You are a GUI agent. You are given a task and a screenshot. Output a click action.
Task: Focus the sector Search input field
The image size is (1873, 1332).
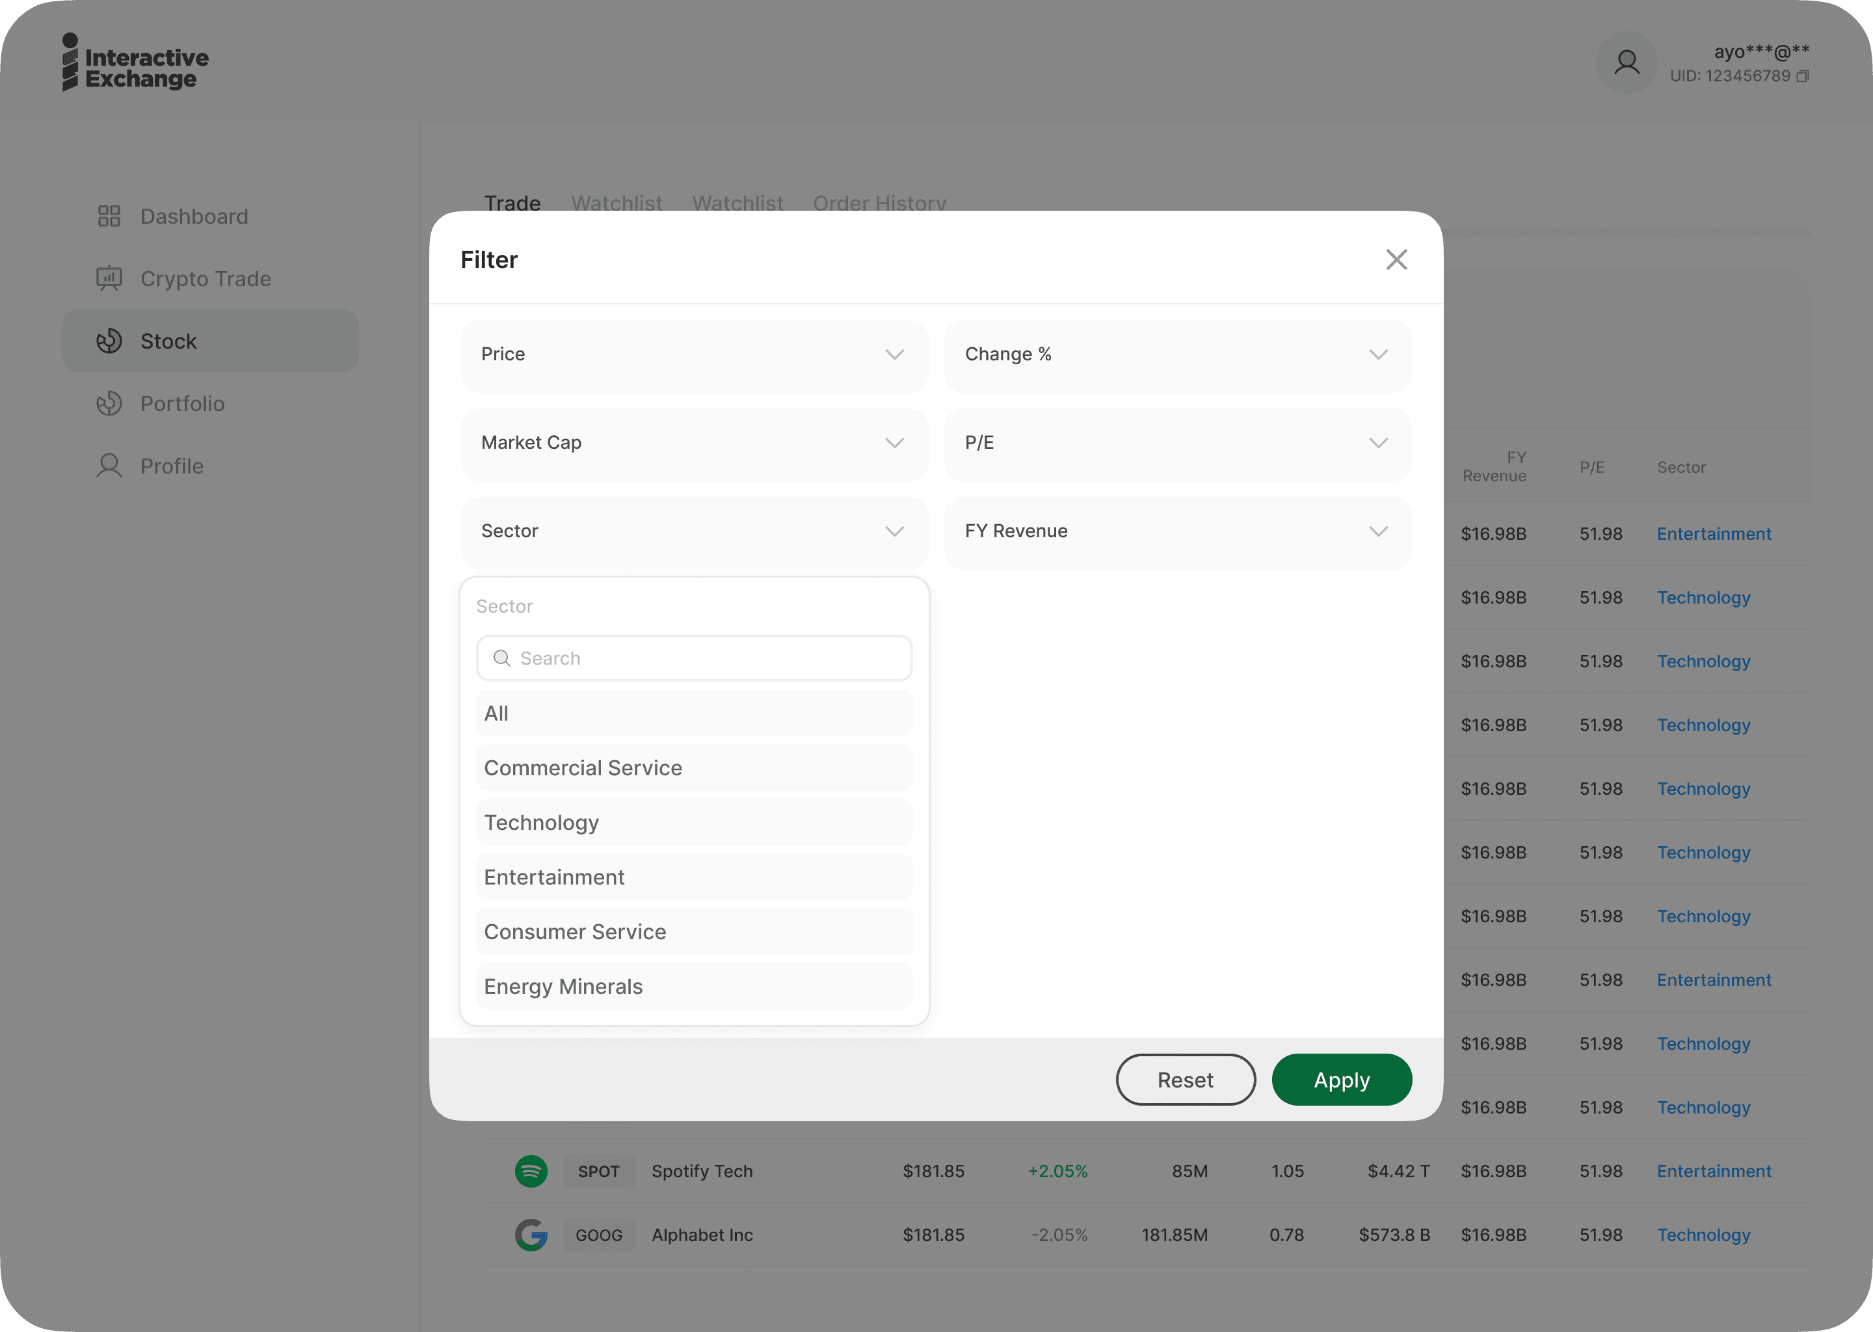(x=705, y=659)
